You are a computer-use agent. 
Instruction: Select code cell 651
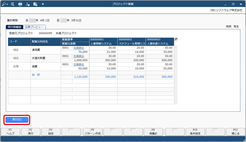19,50
